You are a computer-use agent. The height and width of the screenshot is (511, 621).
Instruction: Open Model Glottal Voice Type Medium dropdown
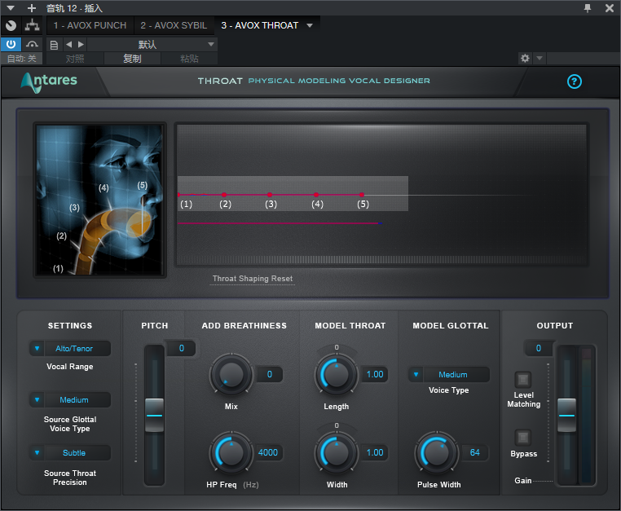449,375
